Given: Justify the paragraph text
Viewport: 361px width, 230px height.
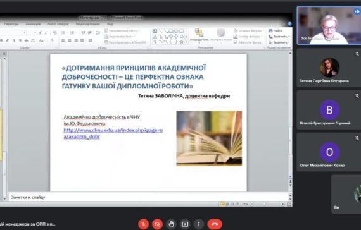Looking at the screenshot, I should pyautogui.click(x=82, y=40).
